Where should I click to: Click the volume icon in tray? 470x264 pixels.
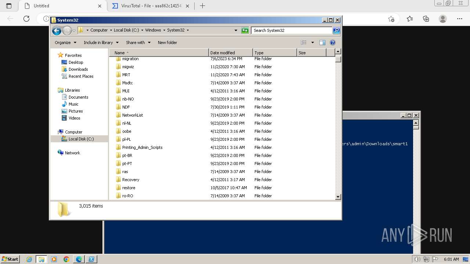pyautogui.click(x=417, y=259)
